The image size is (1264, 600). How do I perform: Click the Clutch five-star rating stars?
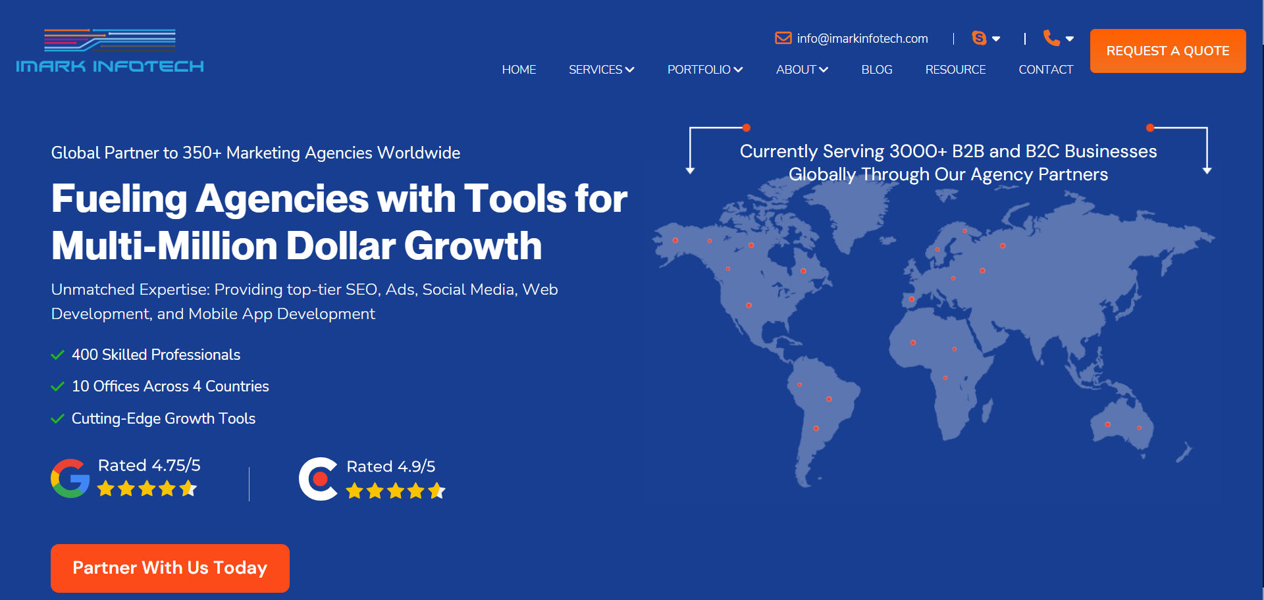(396, 491)
